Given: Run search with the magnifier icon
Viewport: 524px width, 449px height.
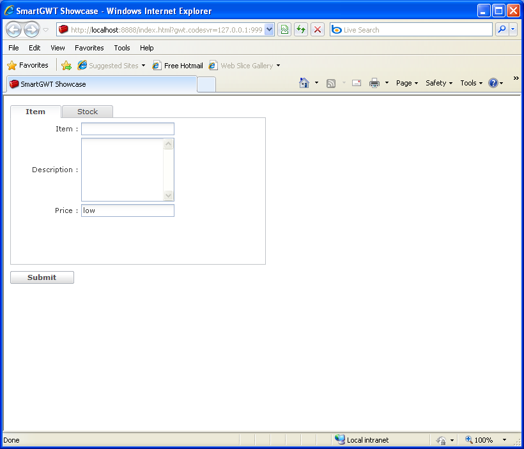Looking at the screenshot, I should coord(502,30).
